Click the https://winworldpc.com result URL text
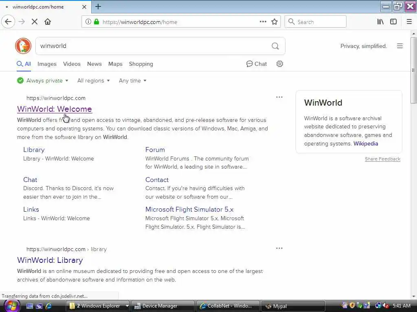This screenshot has height=312, width=417. tap(56, 98)
